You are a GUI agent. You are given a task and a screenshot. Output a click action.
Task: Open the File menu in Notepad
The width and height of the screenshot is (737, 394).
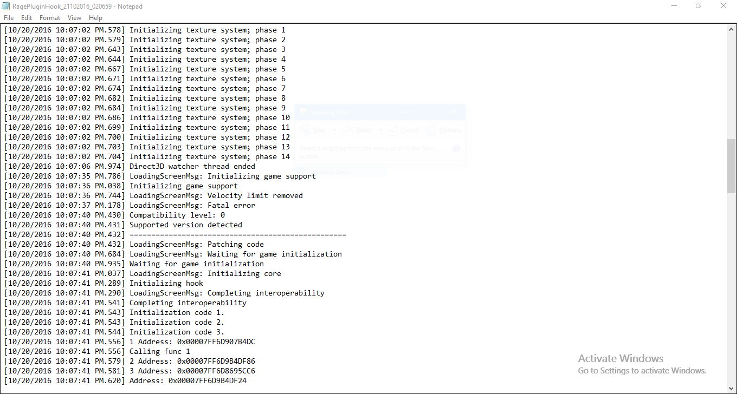9,18
